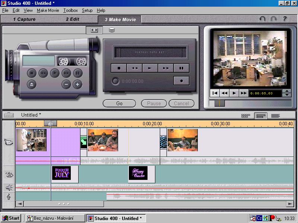
Task: Click the timeline scroll right arrow
Action: (290, 204)
